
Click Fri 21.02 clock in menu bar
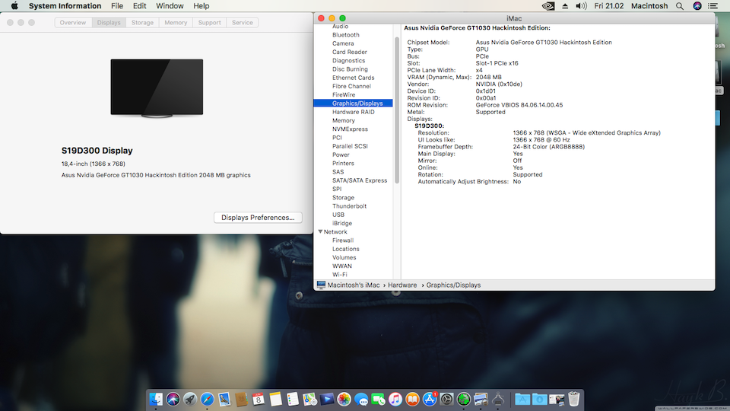[x=608, y=6]
